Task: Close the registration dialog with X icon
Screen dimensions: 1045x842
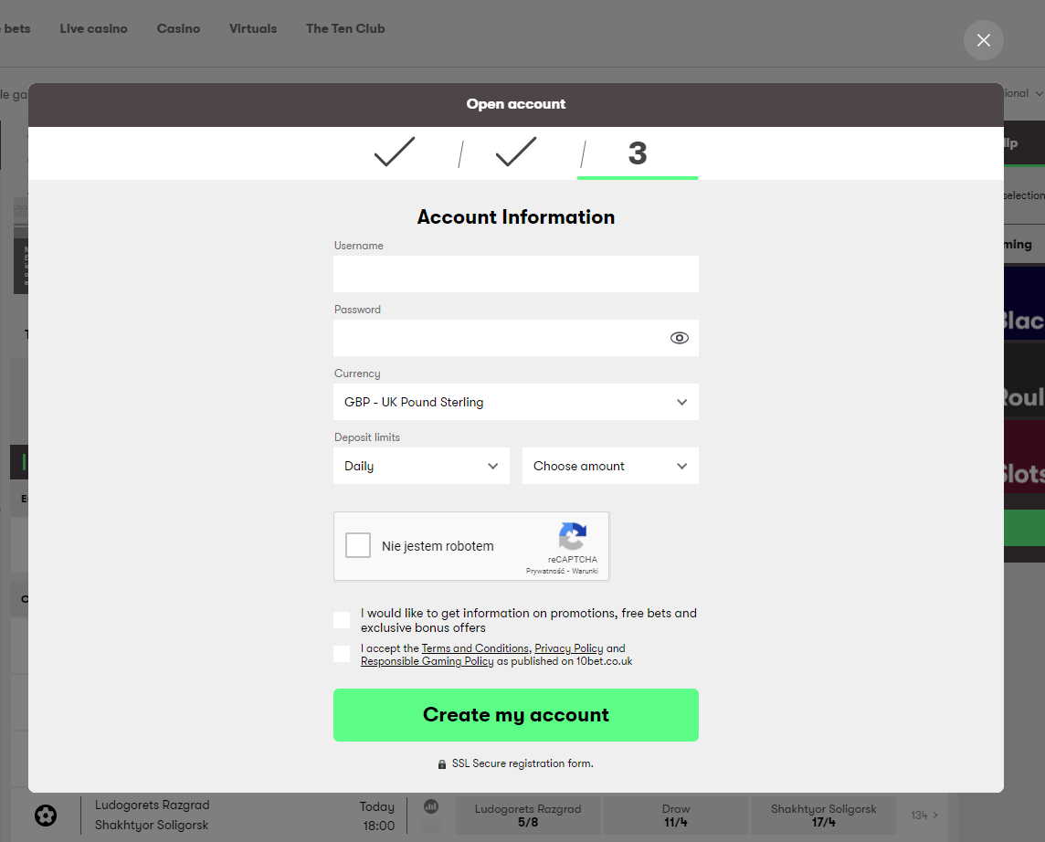Action: coord(983,40)
